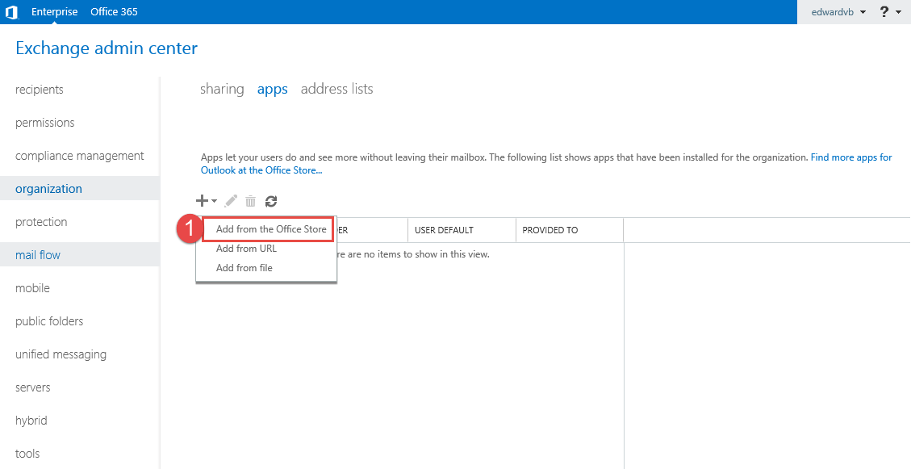Select the apps tab
This screenshot has height=469, width=911.
tap(273, 89)
